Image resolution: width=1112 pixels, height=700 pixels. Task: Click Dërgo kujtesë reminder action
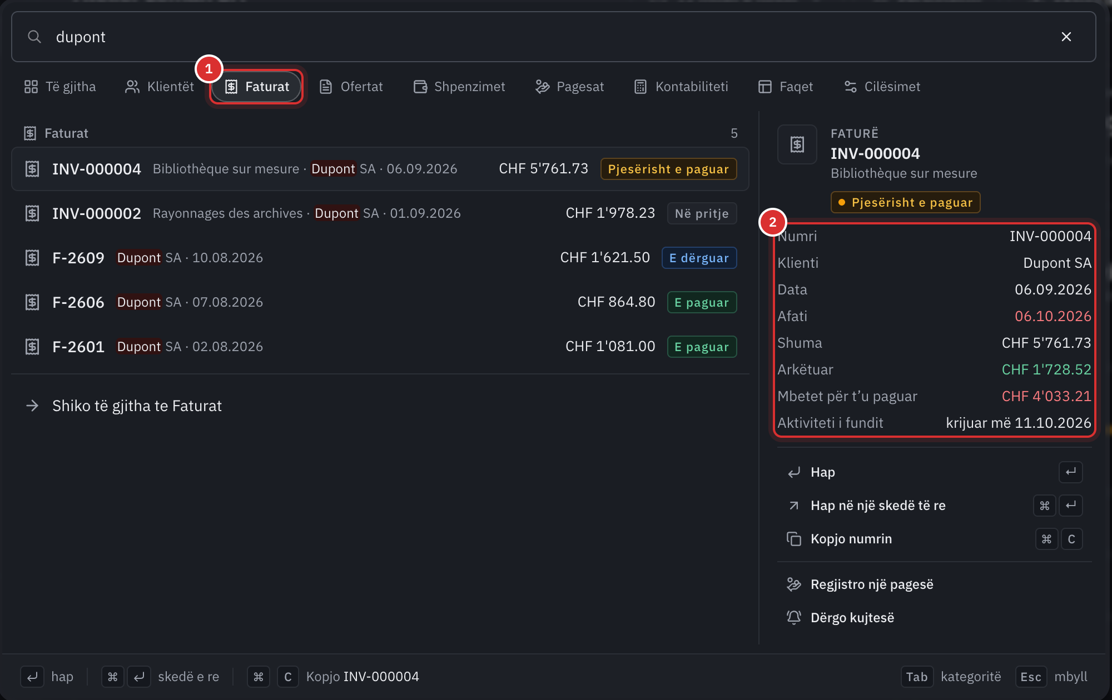pyautogui.click(x=935, y=618)
